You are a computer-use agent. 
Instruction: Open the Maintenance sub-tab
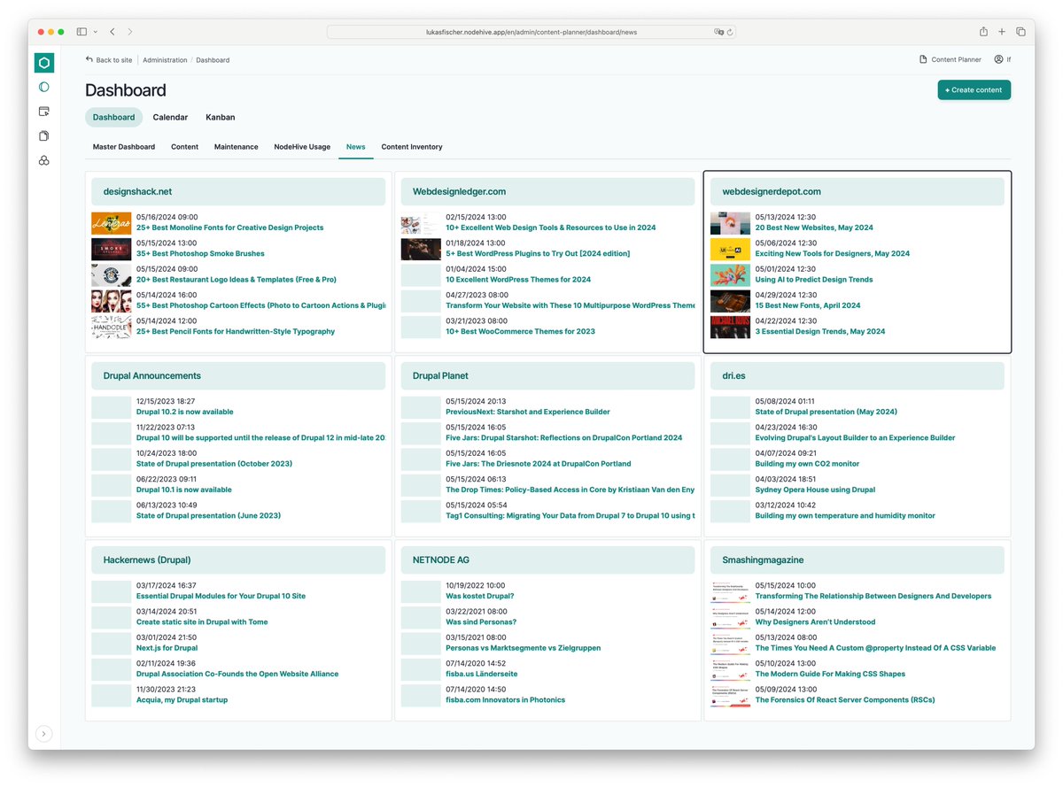[x=237, y=147]
